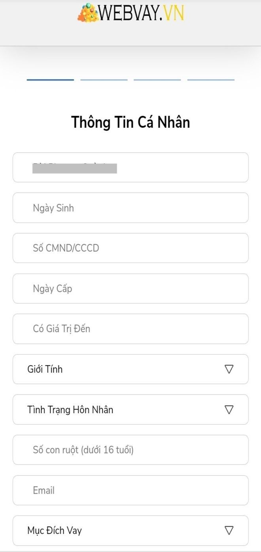Click the Giới Tính selector box
This screenshot has width=261, height=552.
(130, 369)
